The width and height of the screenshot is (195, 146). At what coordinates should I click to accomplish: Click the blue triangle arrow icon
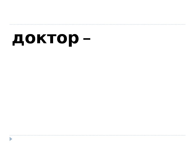click(11, 139)
